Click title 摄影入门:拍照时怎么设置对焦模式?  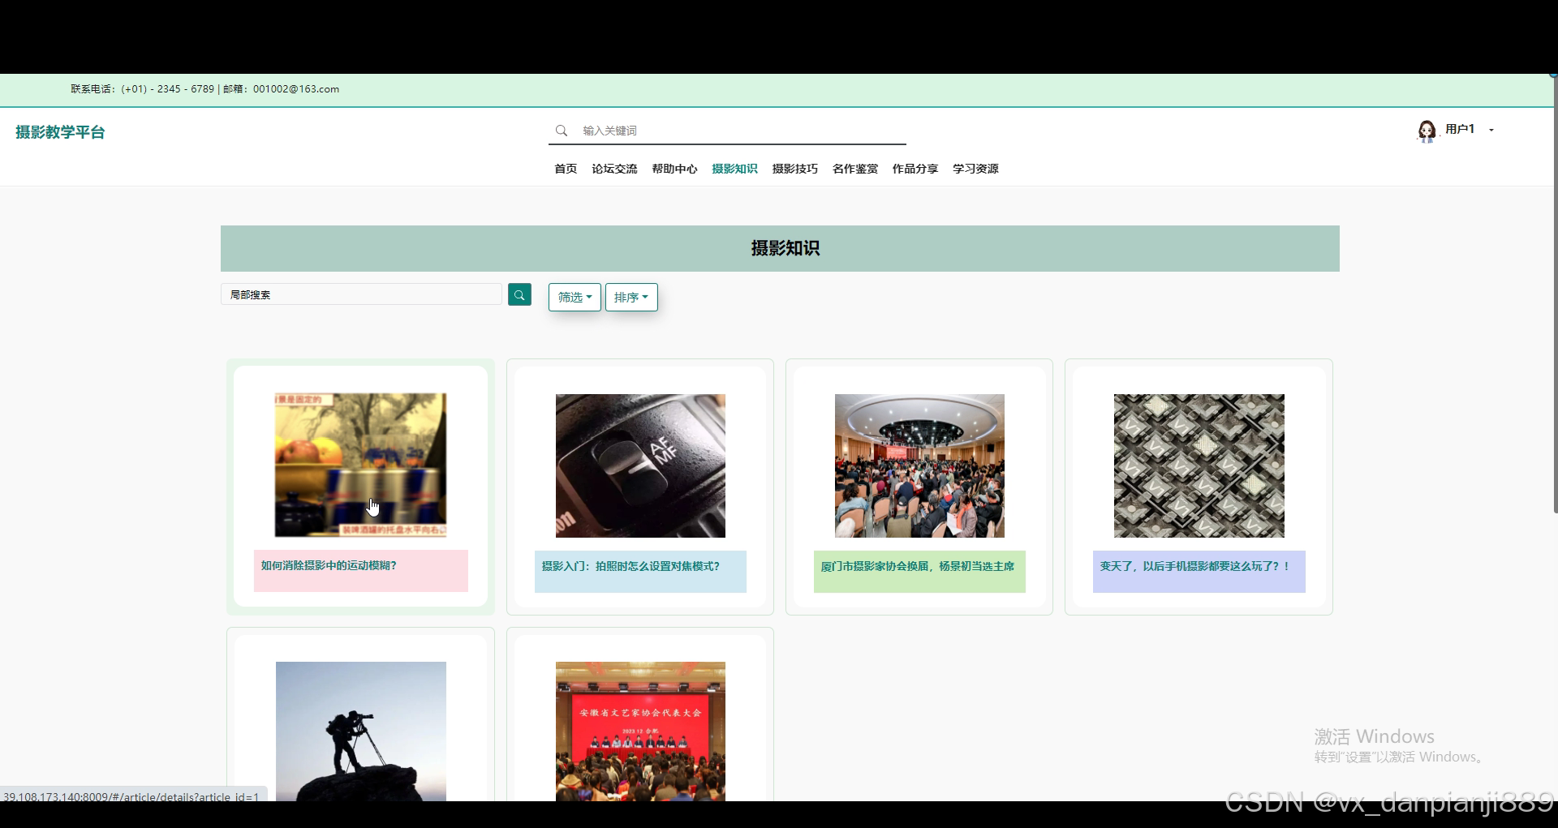click(x=631, y=566)
